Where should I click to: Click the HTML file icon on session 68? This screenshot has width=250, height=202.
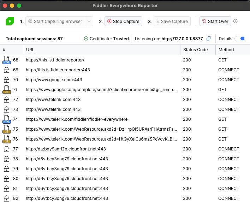click(x=6, y=60)
